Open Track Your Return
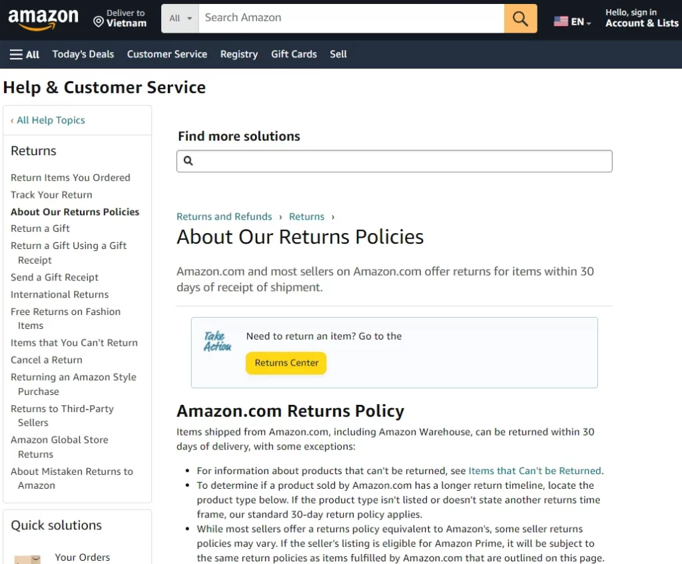Screen dimensions: 682x564 (51, 195)
